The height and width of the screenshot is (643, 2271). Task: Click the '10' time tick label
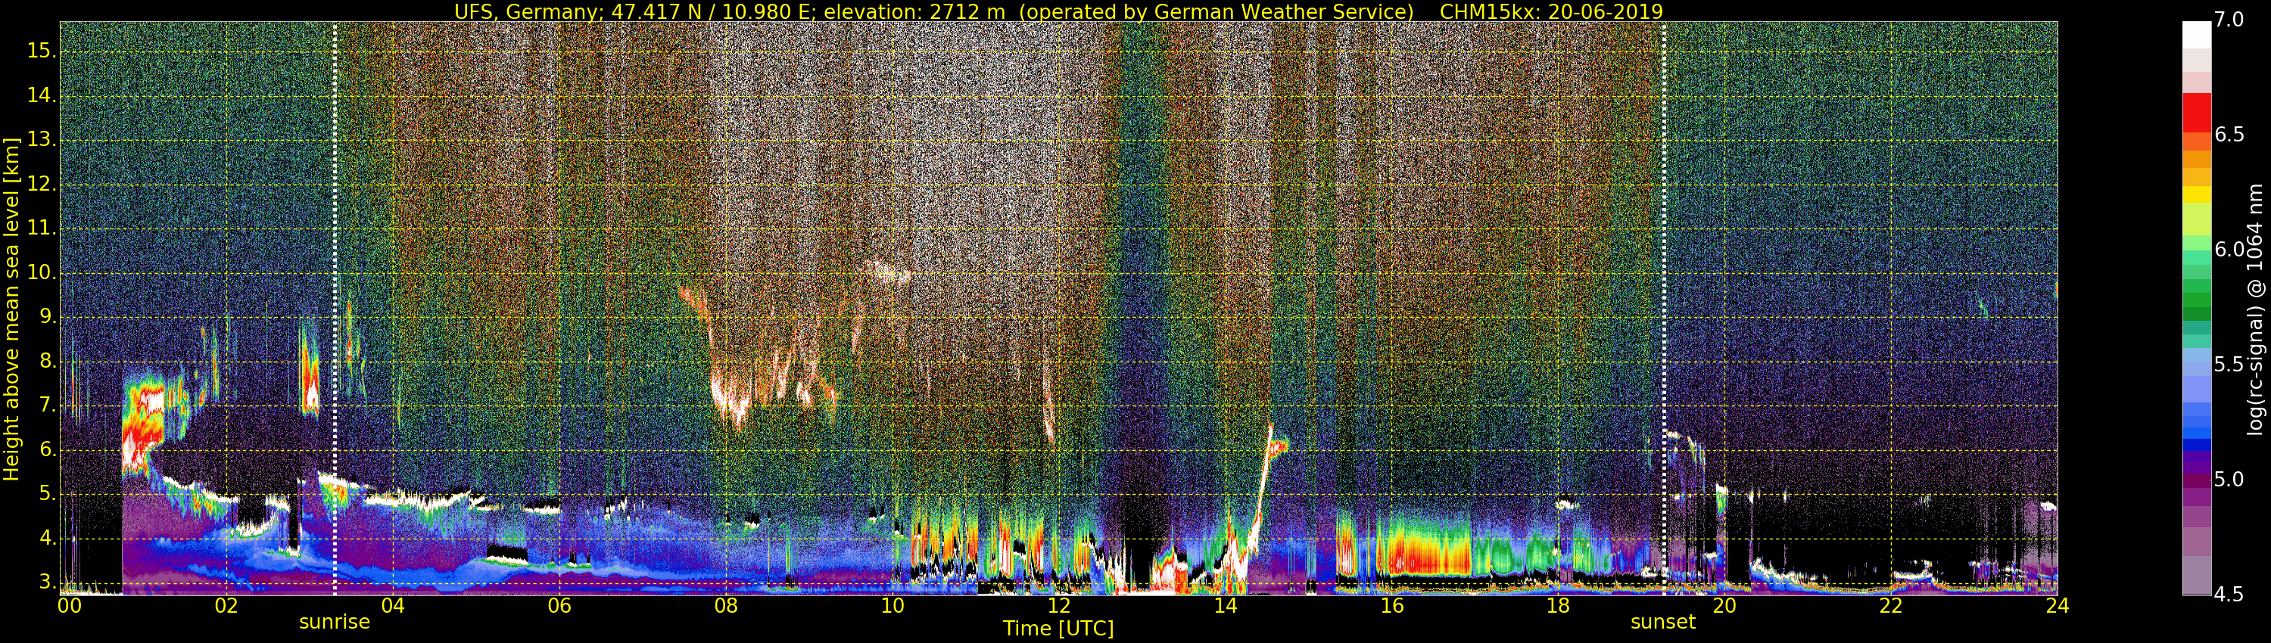tap(893, 607)
